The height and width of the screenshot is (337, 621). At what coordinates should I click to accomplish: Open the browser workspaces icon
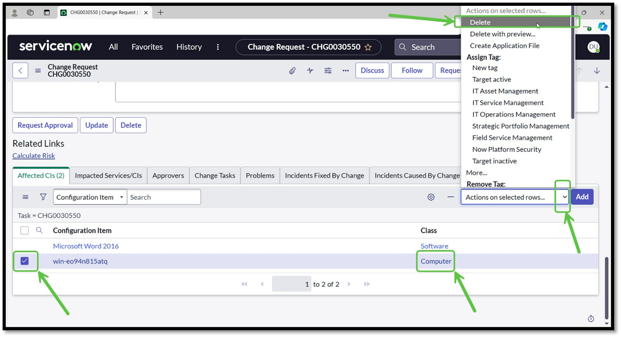30,13
